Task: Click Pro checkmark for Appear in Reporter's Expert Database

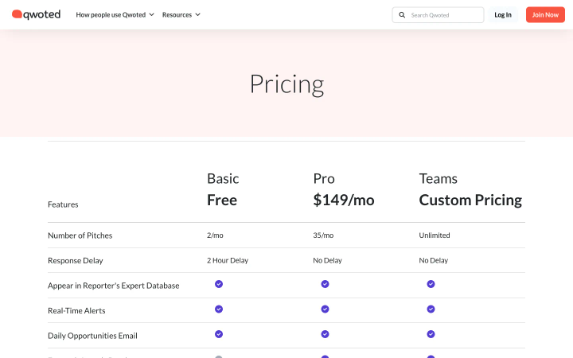Action: (325, 284)
